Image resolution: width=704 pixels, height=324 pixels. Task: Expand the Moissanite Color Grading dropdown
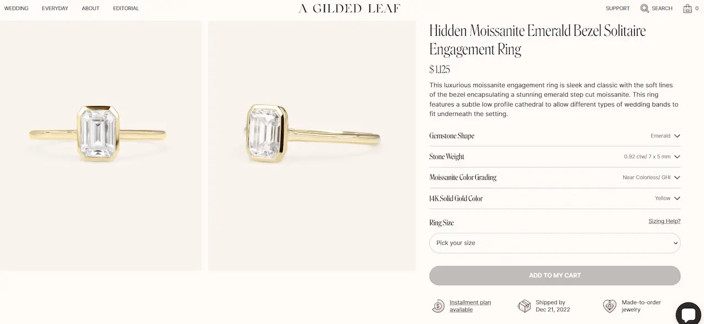(x=677, y=177)
